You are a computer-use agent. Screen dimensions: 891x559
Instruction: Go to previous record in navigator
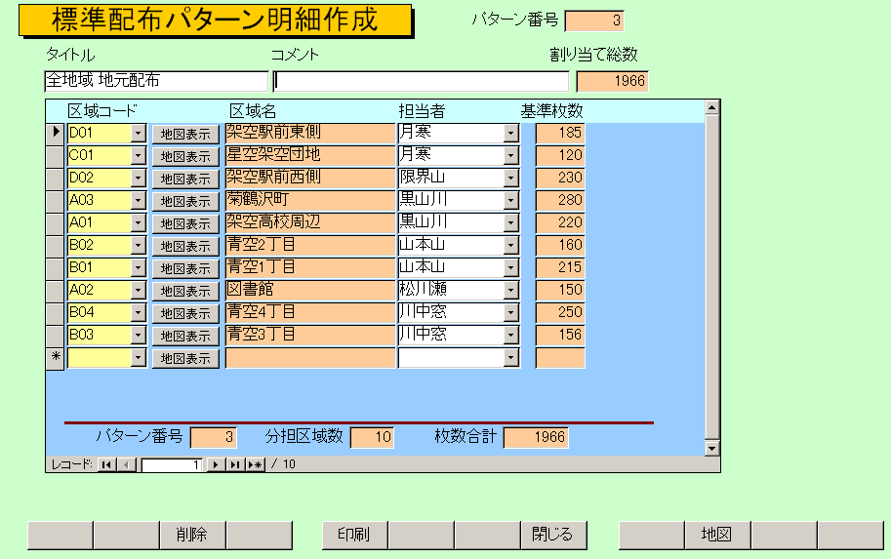coord(126,465)
